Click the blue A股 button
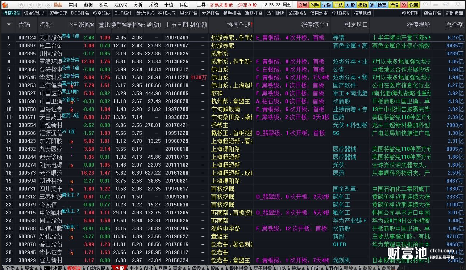Screen dimensions: 466x270 (350, 5)
